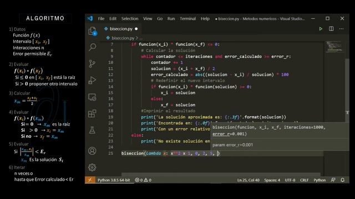Open the Remote Explorer icon
Screen dimensions: 355x199
click(92, 97)
